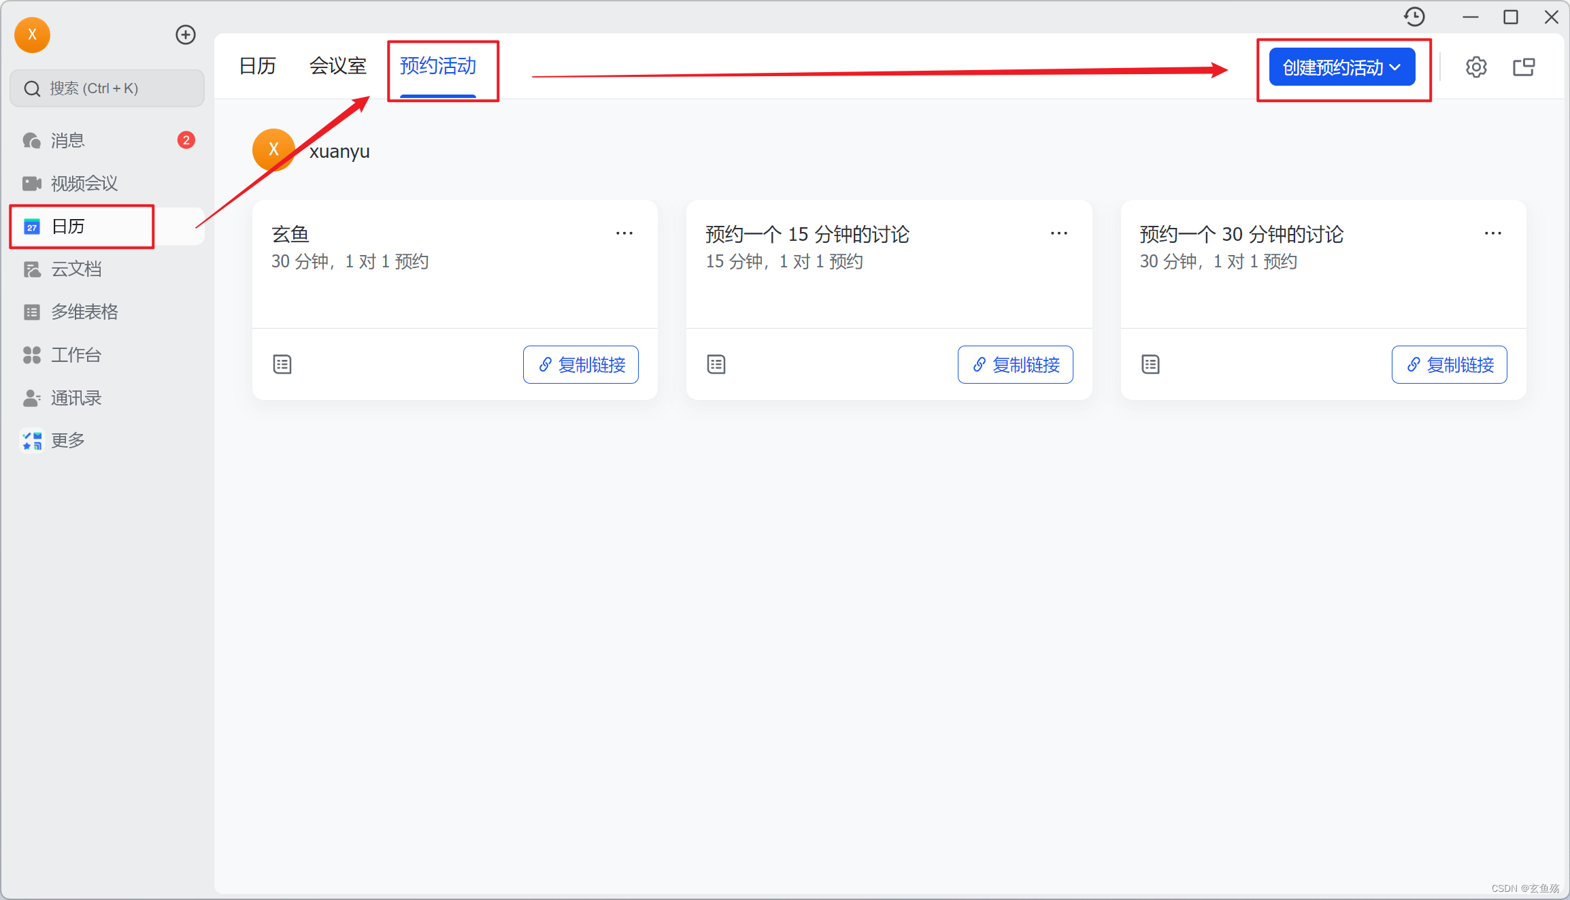The image size is (1570, 900).
Task: Open form details icon on 玄鱼 card
Action: click(282, 365)
